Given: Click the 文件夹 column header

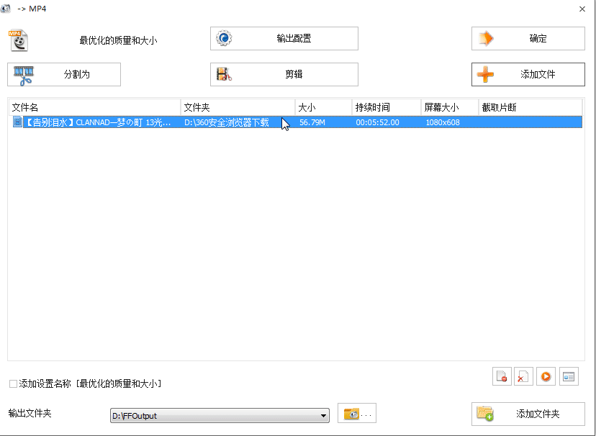Looking at the screenshot, I should (238, 107).
